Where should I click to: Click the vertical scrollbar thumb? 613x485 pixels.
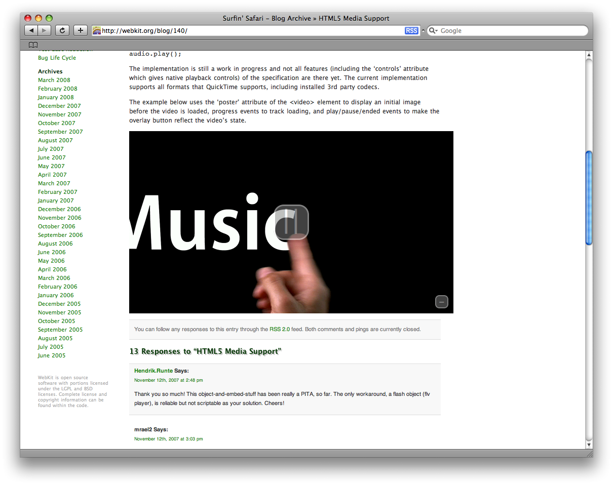589,198
